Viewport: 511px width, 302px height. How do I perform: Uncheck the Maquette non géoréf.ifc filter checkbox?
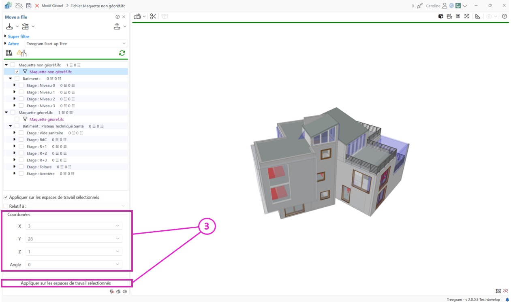point(17,72)
